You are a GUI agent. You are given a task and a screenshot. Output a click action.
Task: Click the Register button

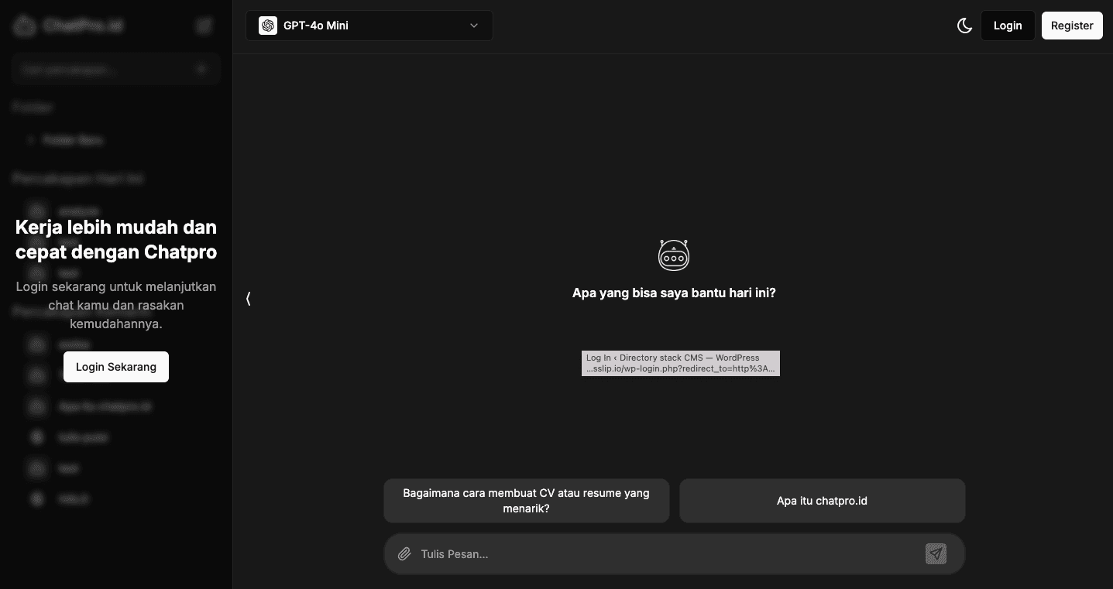point(1072,26)
